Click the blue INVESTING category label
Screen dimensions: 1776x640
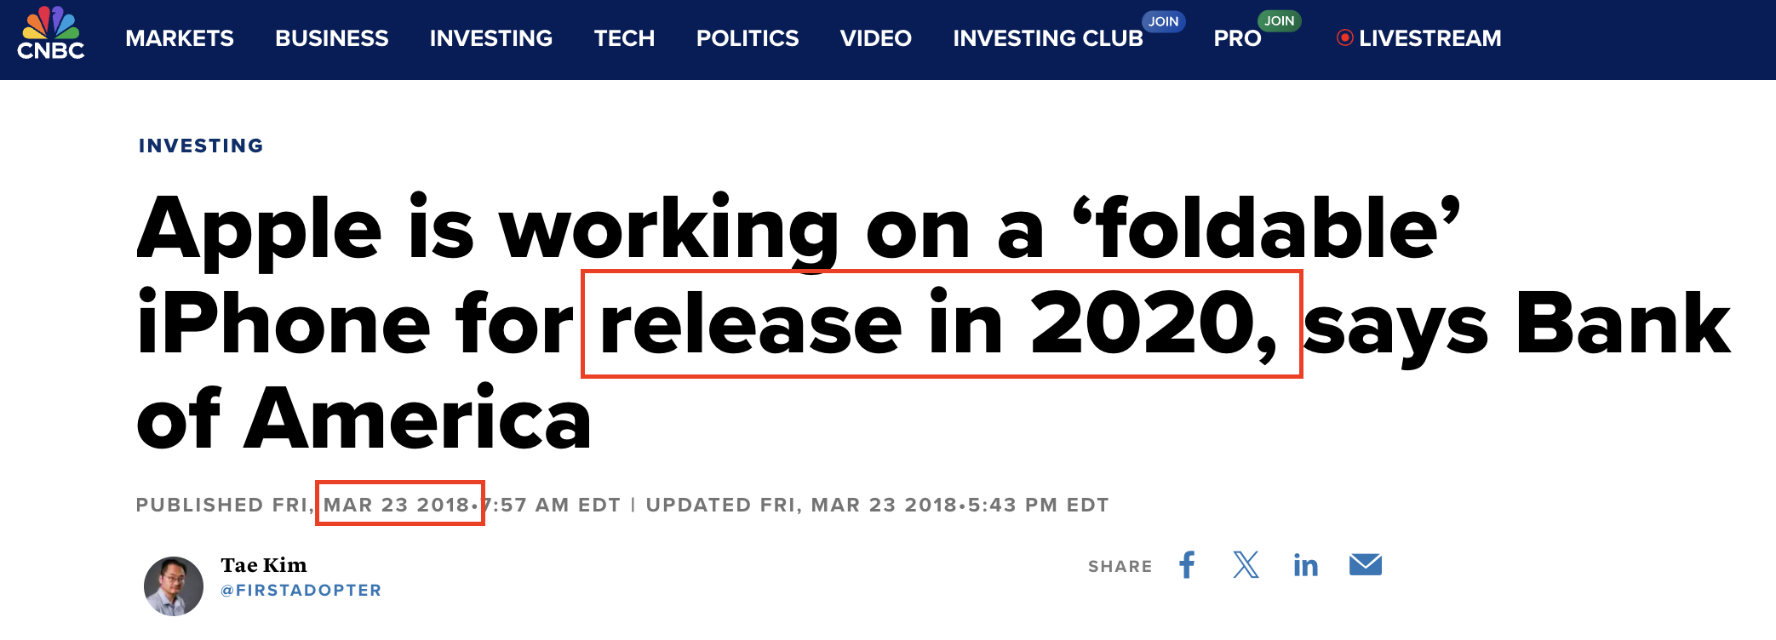(x=201, y=146)
